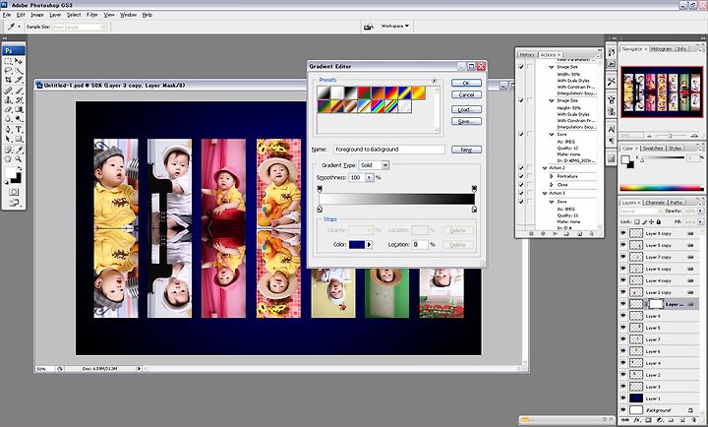
Task: Select the Eraser tool
Action: (x=8, y=110)
